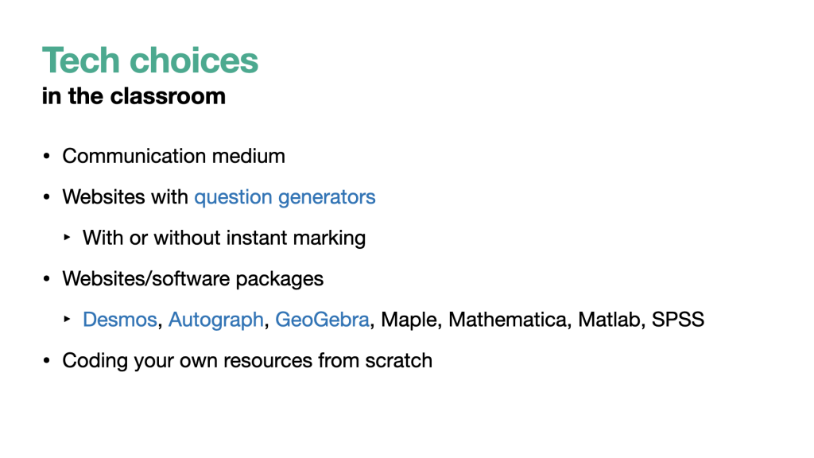Select "Coding your own resources from scratch"
Image resolution: width=814 pixels, height=458 pixels.
pos(247,360)
